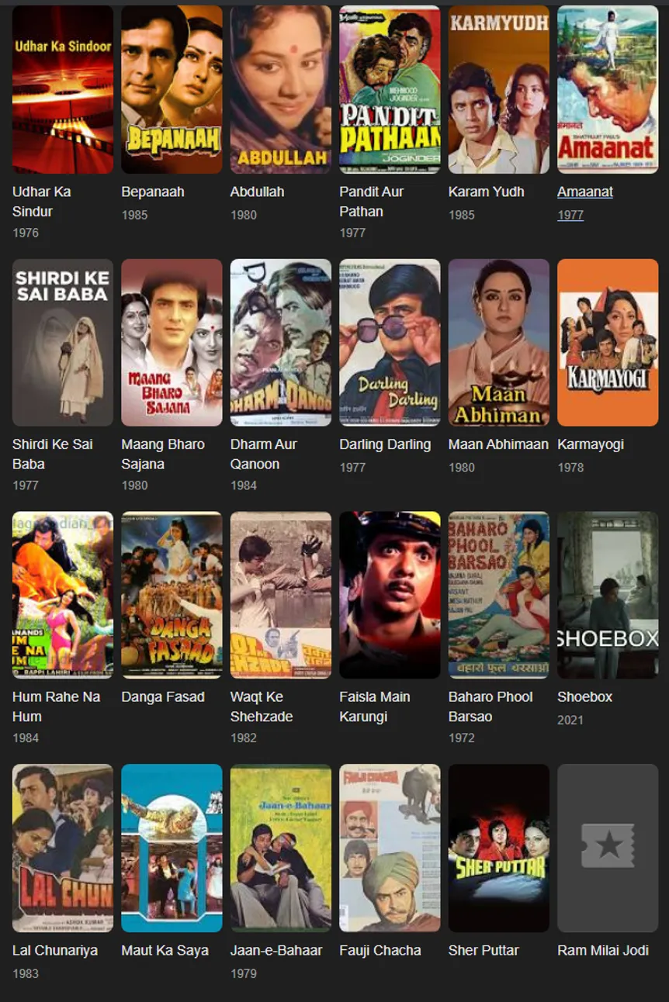Open the Shirdi Ke Sai Baba poster
This screenshot has width=669, height=1002.
tap(63, 342)
